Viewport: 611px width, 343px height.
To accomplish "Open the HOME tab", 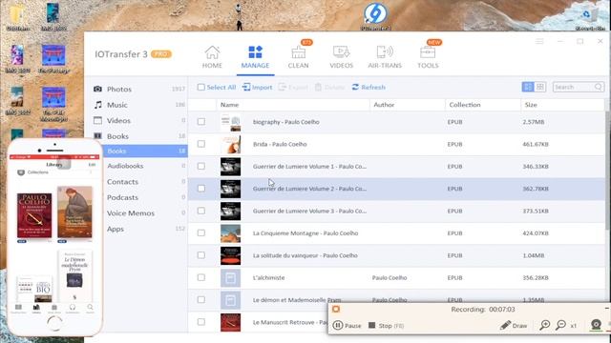I will click(x=212, y=57).
